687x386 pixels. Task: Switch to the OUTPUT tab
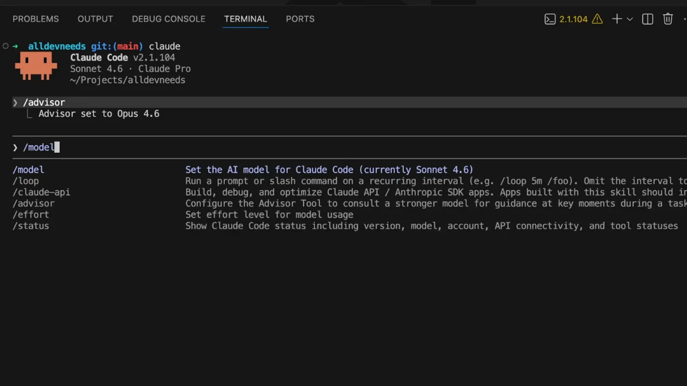click(x=95, y=19)
